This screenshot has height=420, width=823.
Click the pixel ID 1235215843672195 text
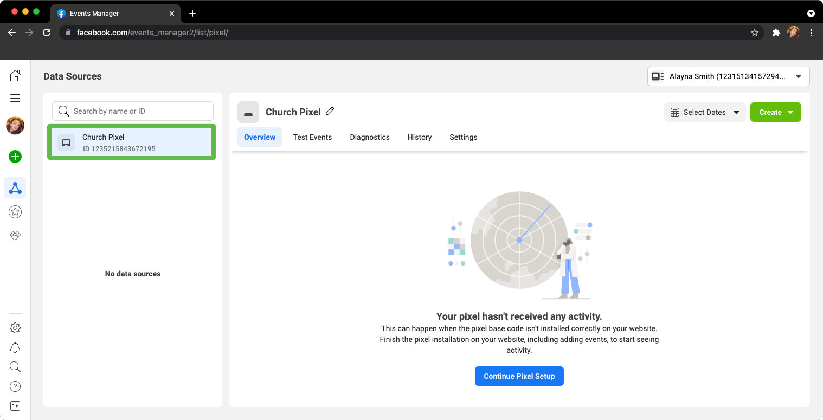point(119,148)
